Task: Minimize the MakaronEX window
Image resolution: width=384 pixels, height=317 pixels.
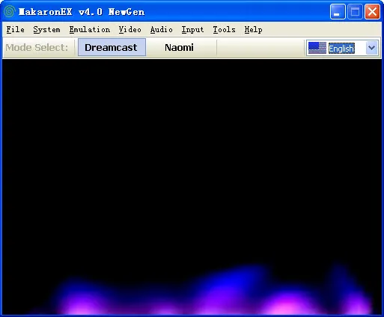Action: pos(338,11)
